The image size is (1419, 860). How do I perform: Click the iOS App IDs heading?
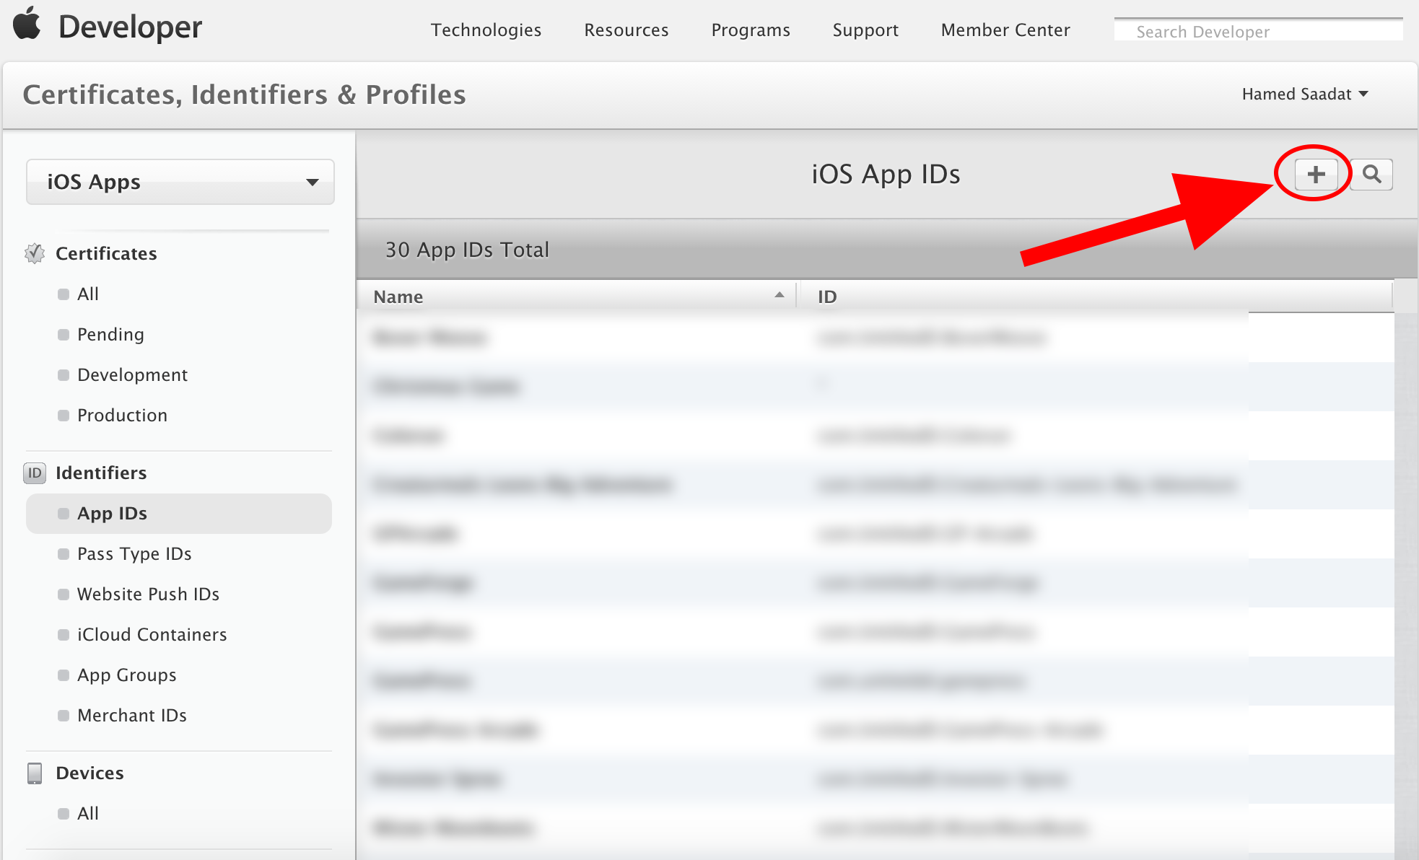click(x=886, y=175)
